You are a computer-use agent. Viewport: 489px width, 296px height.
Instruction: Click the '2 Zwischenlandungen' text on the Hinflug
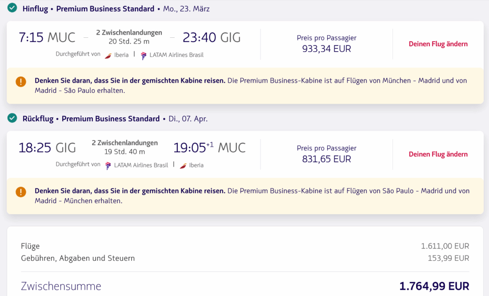pos(129,33)
